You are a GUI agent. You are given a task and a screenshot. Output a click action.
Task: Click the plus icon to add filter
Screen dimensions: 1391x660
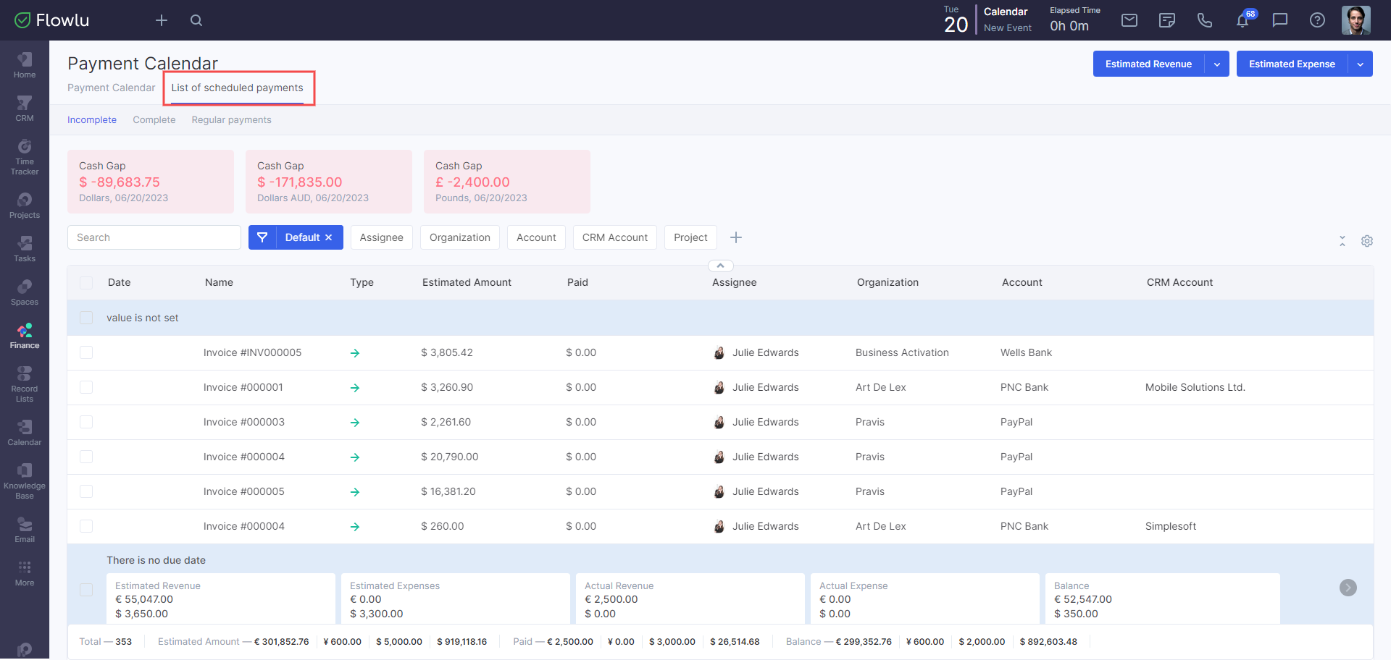735,237
